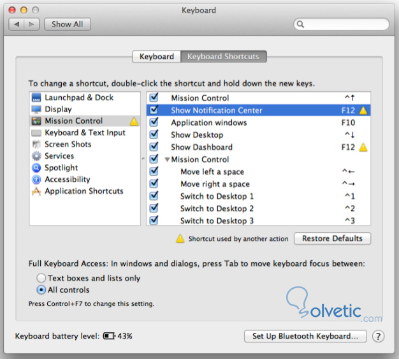The height and width of the screenshot is (359, 399).
Task: Select the Keyboard Shortcuts tab
Action: click(x=223, y=57)
